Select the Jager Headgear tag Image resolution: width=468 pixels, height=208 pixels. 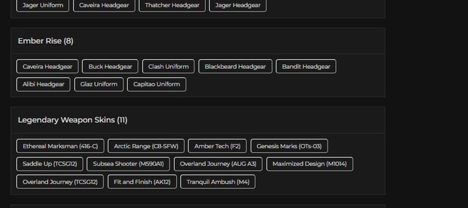[238, 5]
